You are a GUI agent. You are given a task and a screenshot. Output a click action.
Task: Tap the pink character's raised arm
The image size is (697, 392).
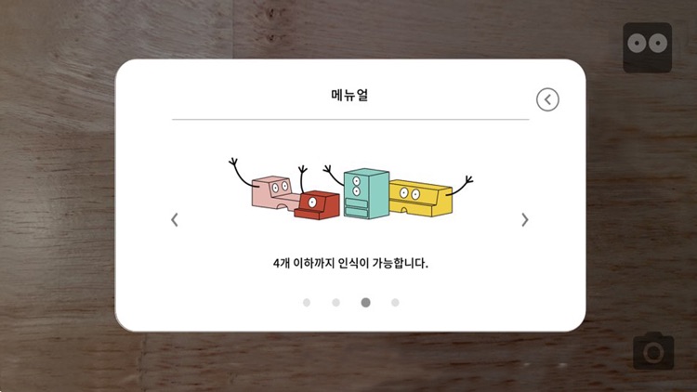pos(242,172)
